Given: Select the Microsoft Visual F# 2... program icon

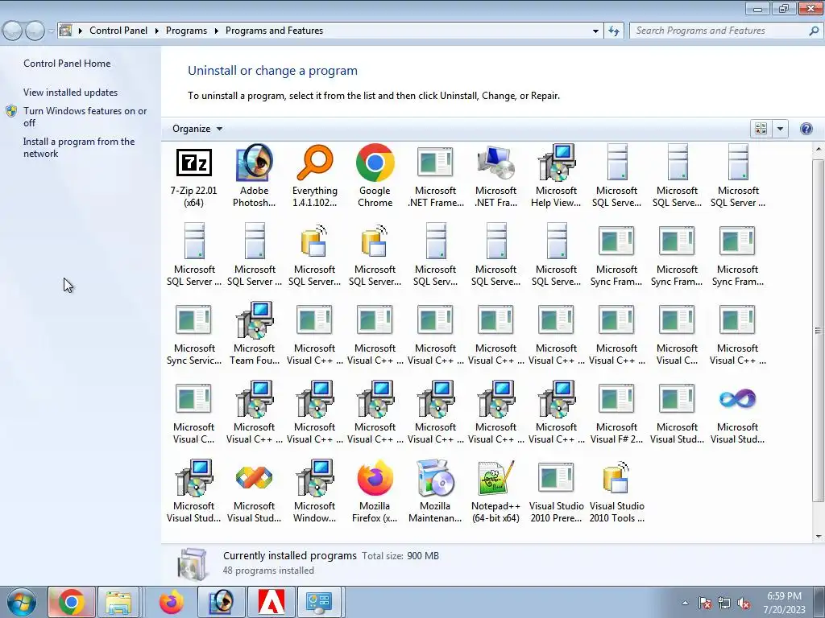Looking at the screenshot, I should coord(616,413).
